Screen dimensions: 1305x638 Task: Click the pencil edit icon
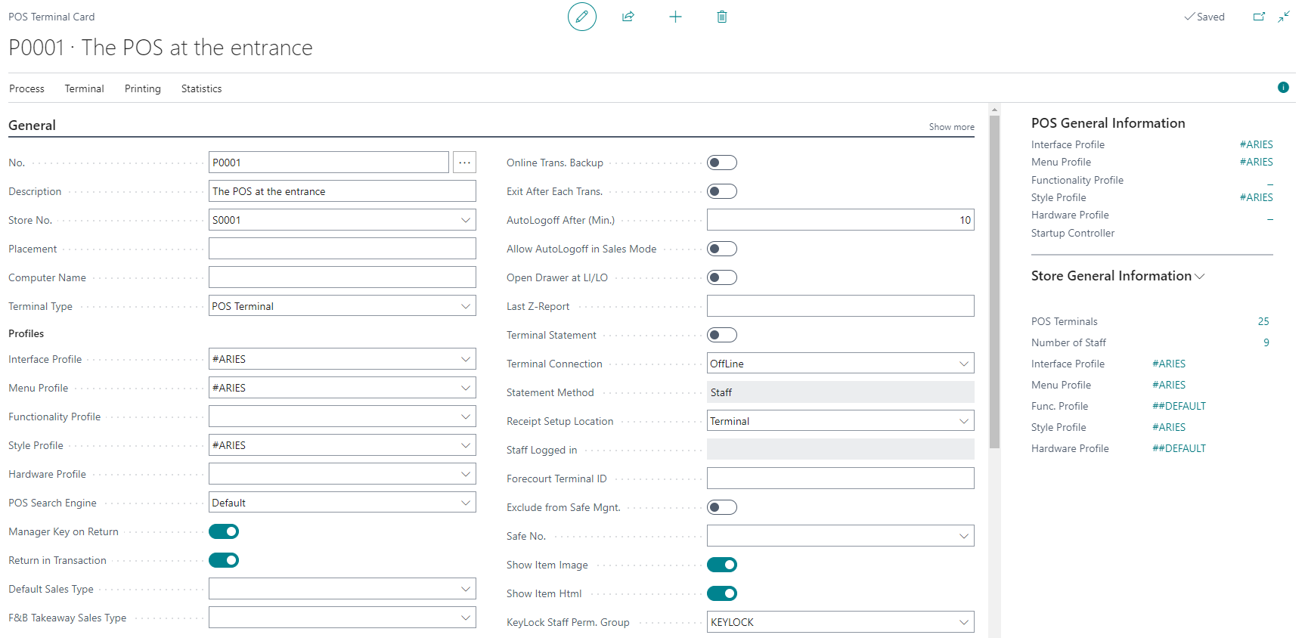tap(581, 17)
